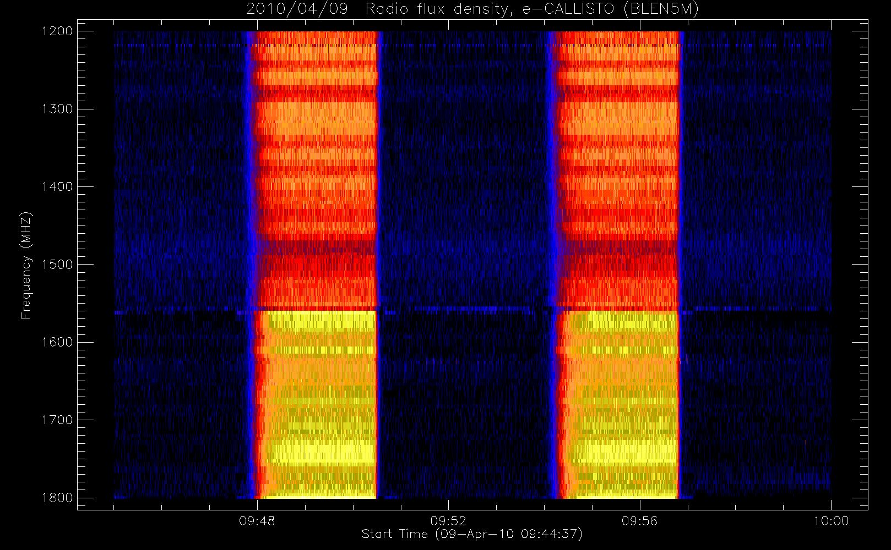Viewport: 891px width, 550px height.
Task: Select the 1800 frequency tick label
Action: 57,498
